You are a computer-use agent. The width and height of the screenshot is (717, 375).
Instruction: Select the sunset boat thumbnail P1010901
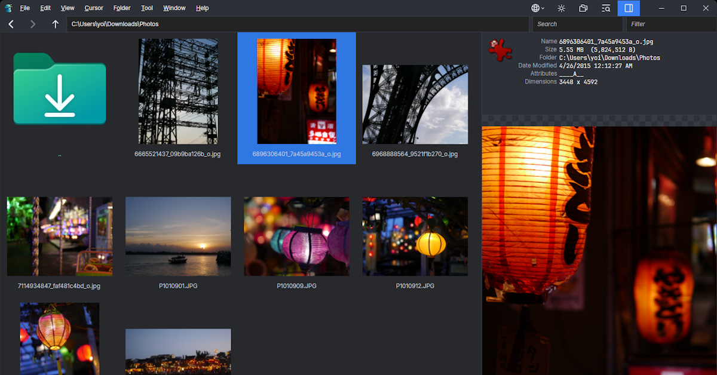178,236
